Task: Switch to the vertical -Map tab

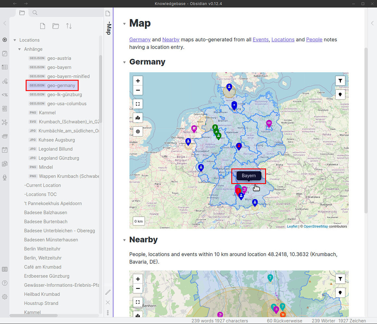Action: click(108, 29)
